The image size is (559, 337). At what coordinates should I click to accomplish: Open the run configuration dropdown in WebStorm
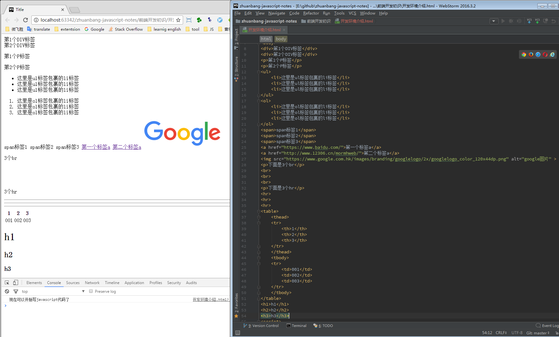(x=494, y=21)
